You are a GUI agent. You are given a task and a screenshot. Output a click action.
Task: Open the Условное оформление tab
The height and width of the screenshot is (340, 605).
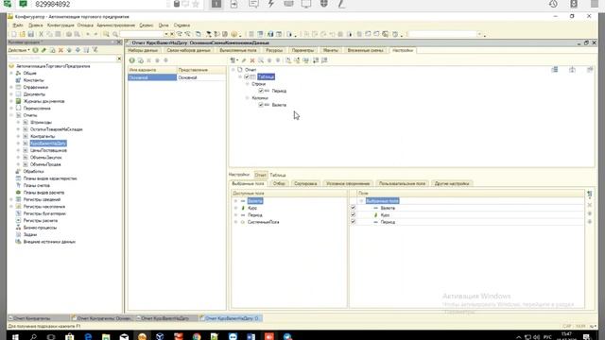[348, 183]
